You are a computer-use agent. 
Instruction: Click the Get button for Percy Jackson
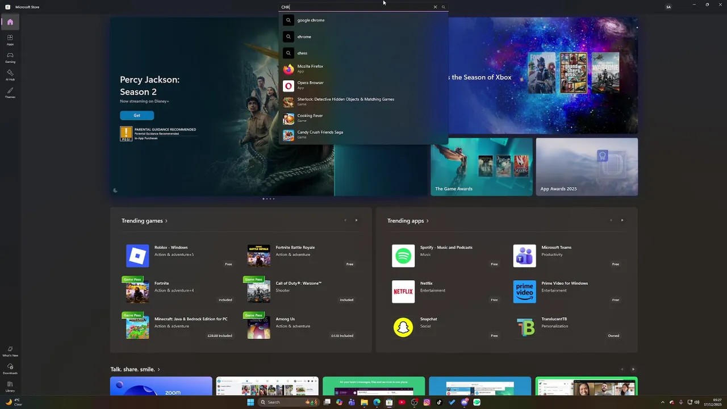coord(137,115)
